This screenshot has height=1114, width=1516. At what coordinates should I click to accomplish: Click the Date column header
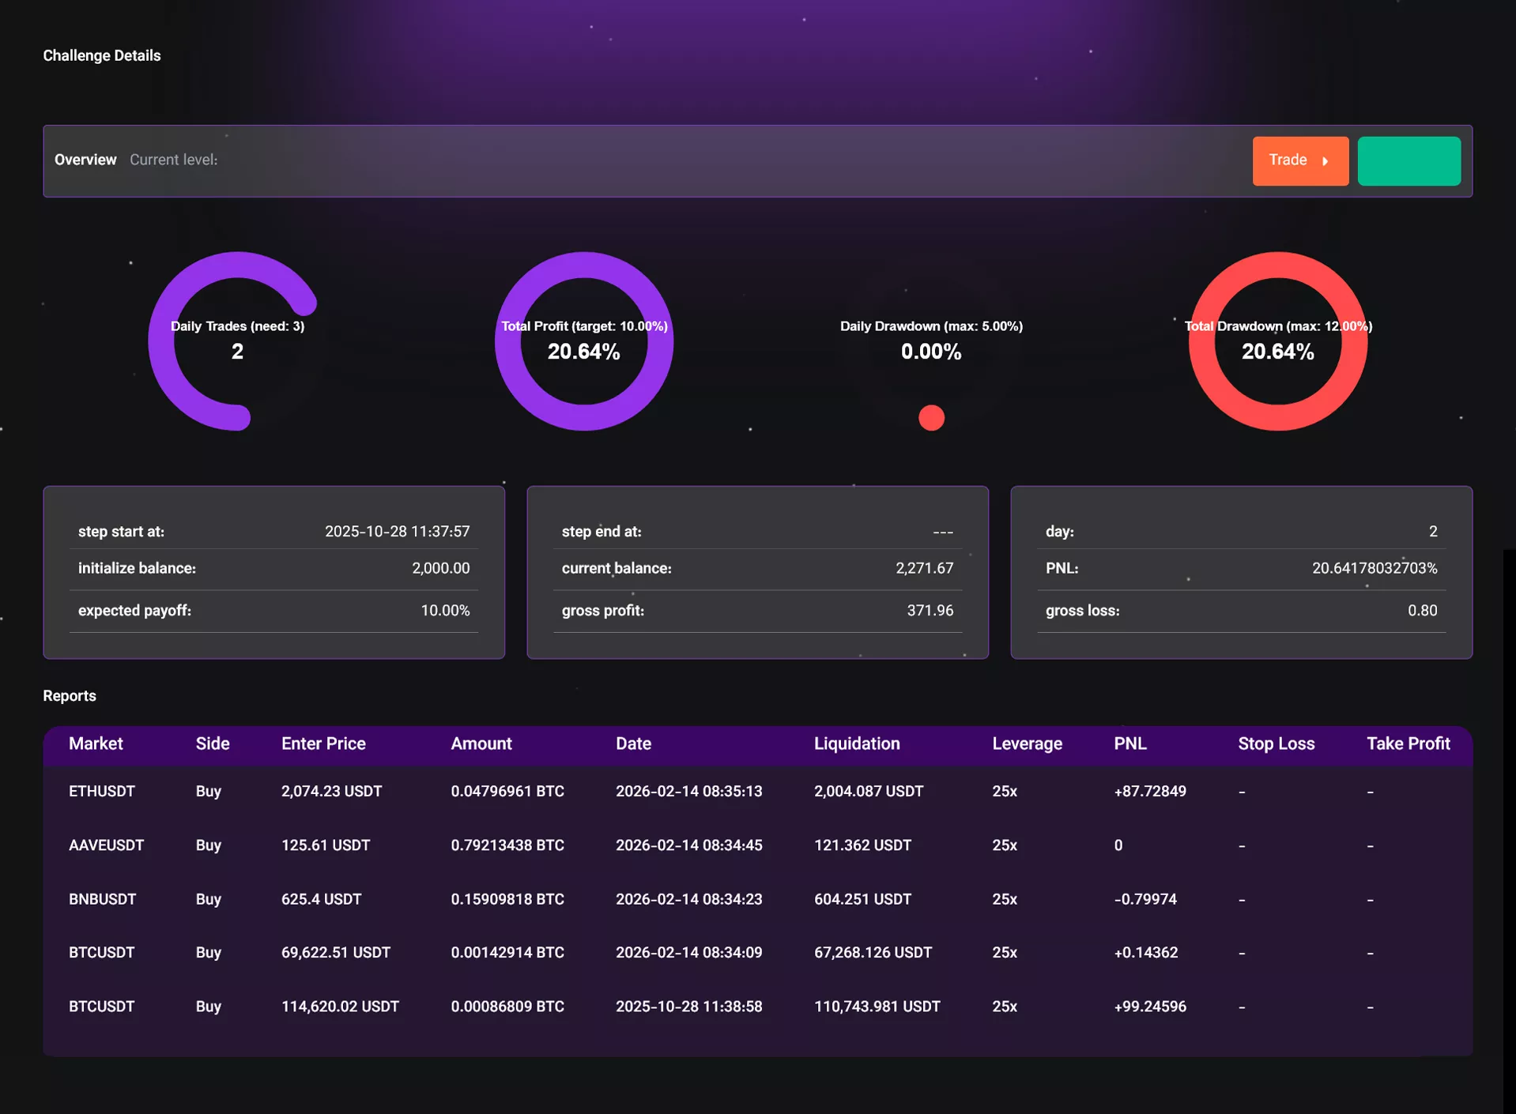[x=633, y=743]
